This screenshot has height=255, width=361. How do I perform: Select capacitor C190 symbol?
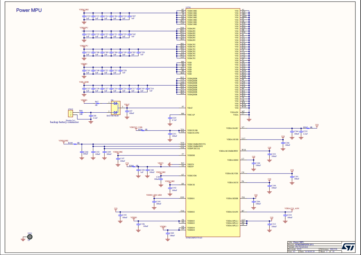[253, 163]
